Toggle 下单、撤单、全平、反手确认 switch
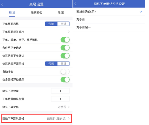This screenshot has width=149, height=125. [65, 40]
